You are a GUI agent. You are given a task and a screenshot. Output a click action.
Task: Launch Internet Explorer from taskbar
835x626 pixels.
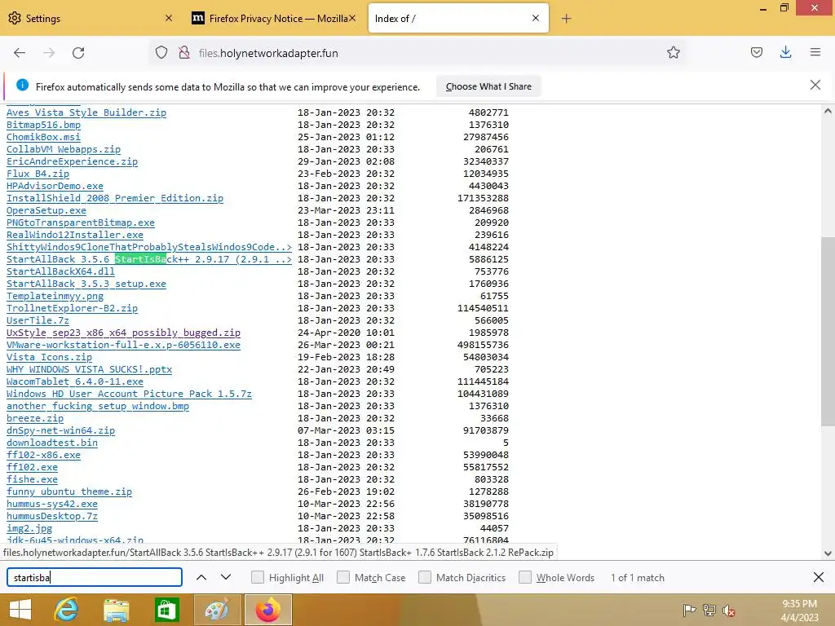pyautogui.click(x=66, y=610)
